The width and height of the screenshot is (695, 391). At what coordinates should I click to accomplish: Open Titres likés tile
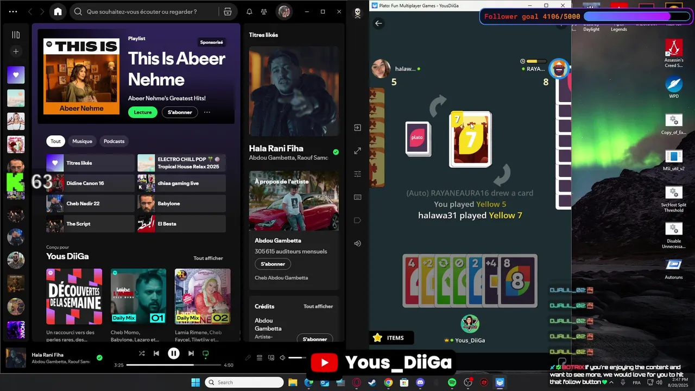[90, 163]
